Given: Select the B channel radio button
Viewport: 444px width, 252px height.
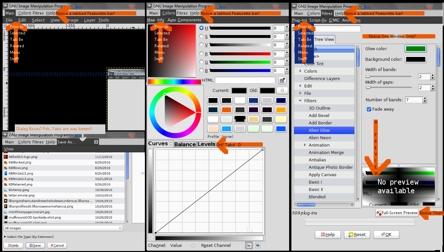Looking at the screenshot, I should [x=201, y=71].
